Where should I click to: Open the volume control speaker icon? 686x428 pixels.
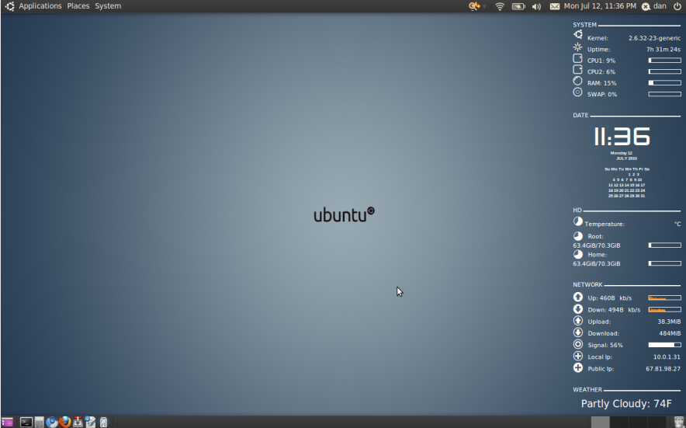[536, 6]
